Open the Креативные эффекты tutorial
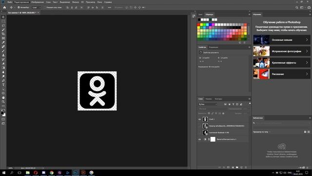The image size is (312, 176). 282,63
